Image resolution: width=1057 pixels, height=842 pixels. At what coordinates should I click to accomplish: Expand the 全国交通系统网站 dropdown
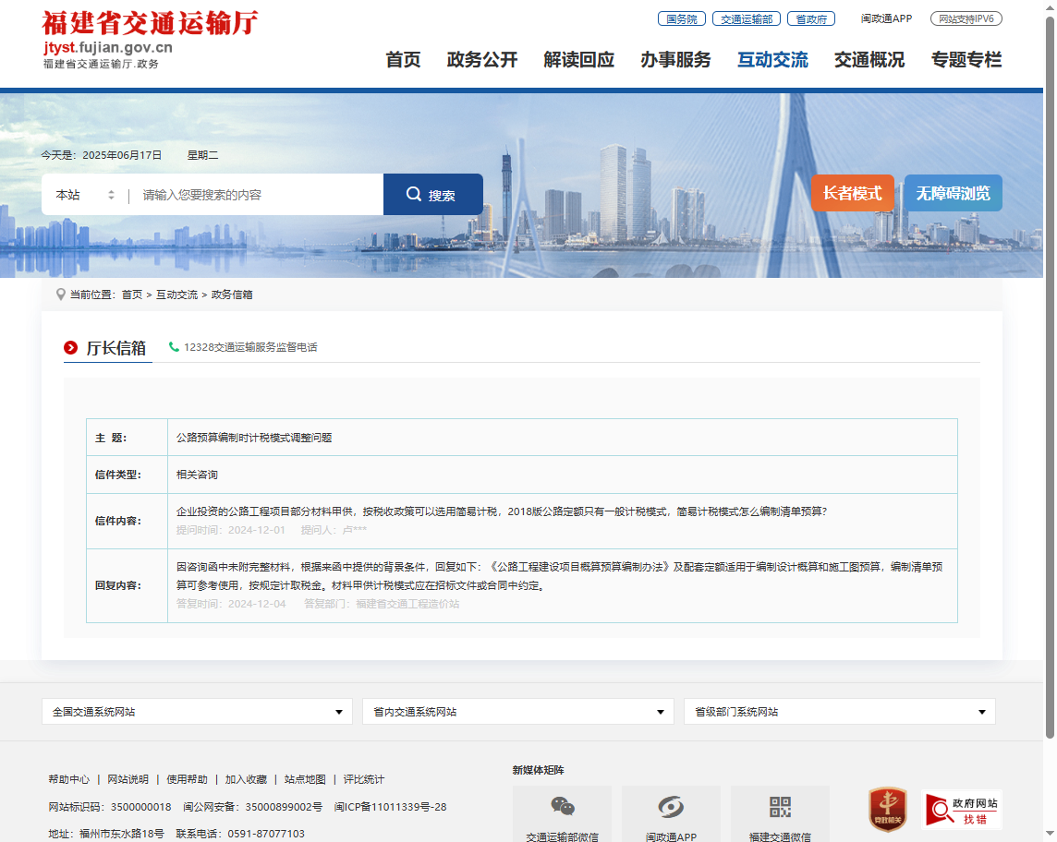(x=197, y=712)
